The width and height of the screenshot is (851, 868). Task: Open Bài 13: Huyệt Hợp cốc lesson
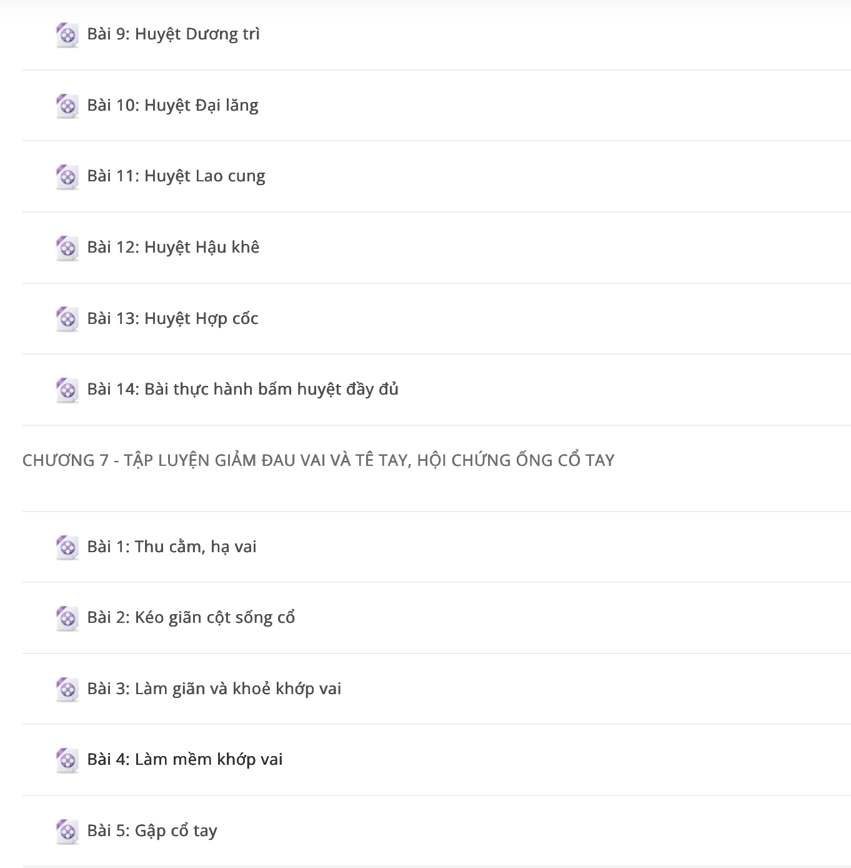(x=173, y=318)
